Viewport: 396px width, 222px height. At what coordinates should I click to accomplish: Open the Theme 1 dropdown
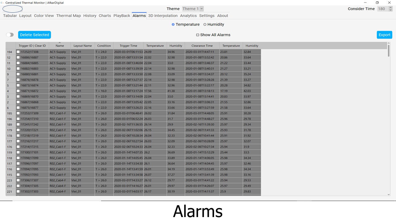(192, 9)
